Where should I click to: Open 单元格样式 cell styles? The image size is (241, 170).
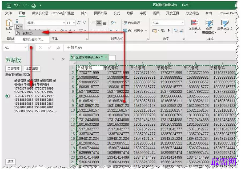click(x=225, y=26)
